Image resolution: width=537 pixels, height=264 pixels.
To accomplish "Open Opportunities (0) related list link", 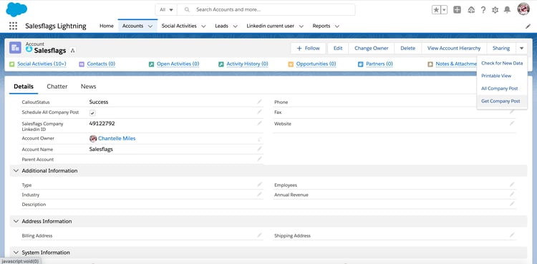I will 316,64.
